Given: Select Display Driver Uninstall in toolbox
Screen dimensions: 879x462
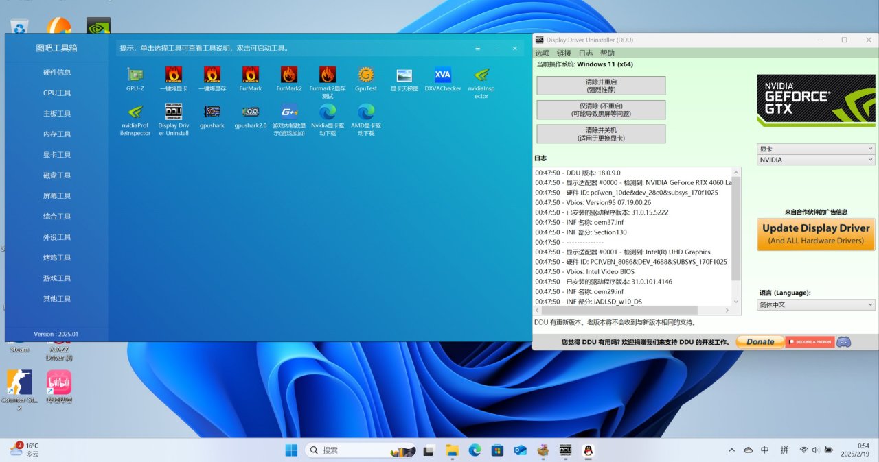Looking at the screenshot, I should [174, 112].
